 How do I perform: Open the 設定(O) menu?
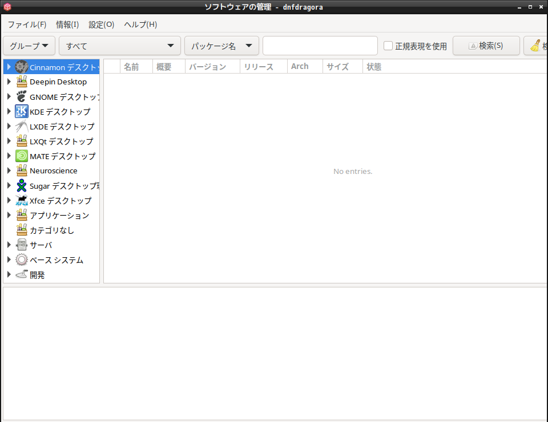tap(102, 25)
